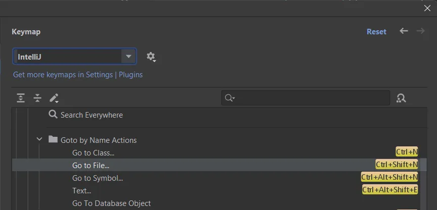This screenshot has height=210, width=437.
Task: Select Go To Database Object action
Action: tap(111, 203)
